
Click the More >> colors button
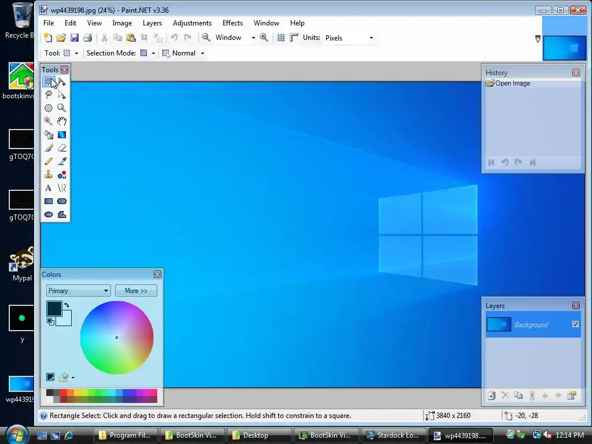(x=136, y=291)
